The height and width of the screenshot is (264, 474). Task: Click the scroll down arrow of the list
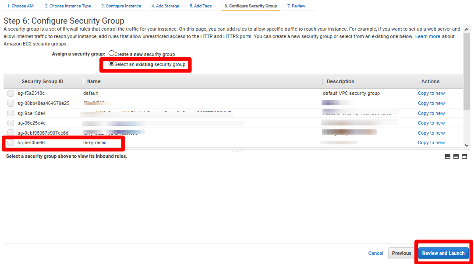coord(467,146)
